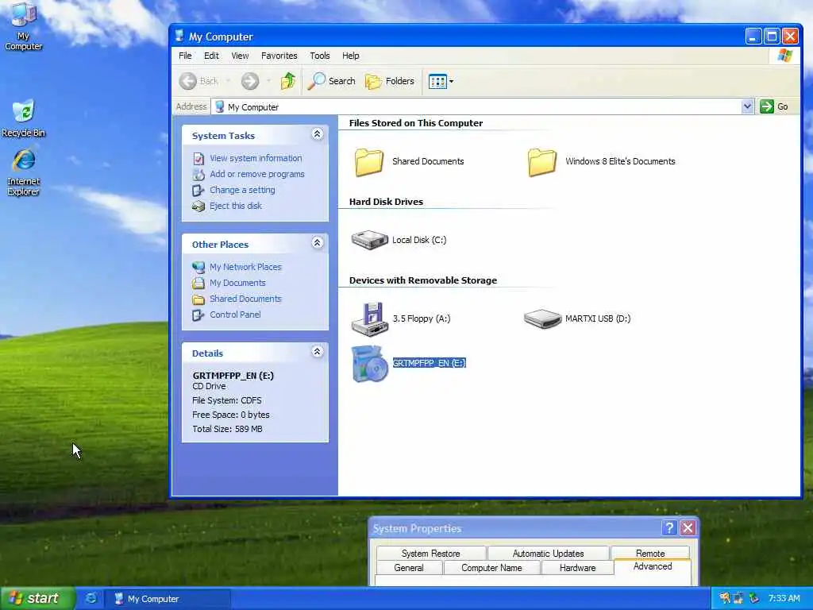Open the Help menu
Viewport: 813px width, 610px height.
coord(350,56)
